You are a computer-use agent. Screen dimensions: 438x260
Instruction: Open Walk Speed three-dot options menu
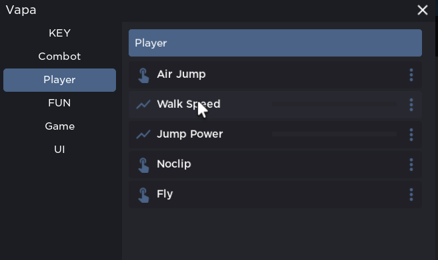[411, 105]
